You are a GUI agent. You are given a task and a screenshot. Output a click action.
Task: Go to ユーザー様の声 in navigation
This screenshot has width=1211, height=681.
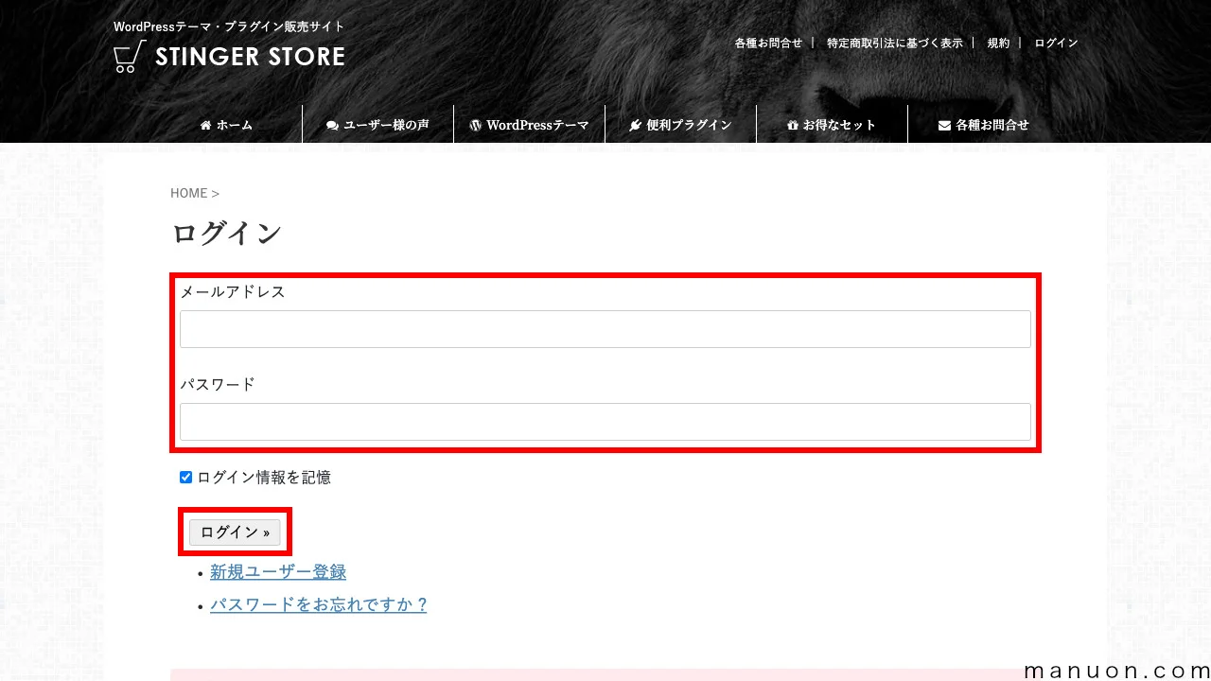click(x=377, y=125)
